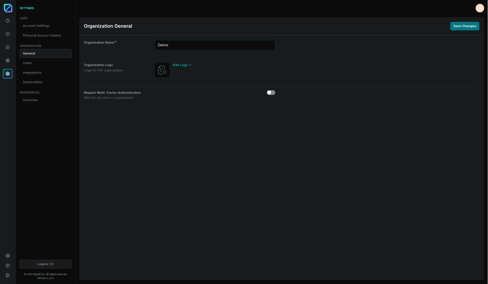Open the lifebuoy support icon
The height and width of the screenshot is (284, 488).
pos(8,256)
